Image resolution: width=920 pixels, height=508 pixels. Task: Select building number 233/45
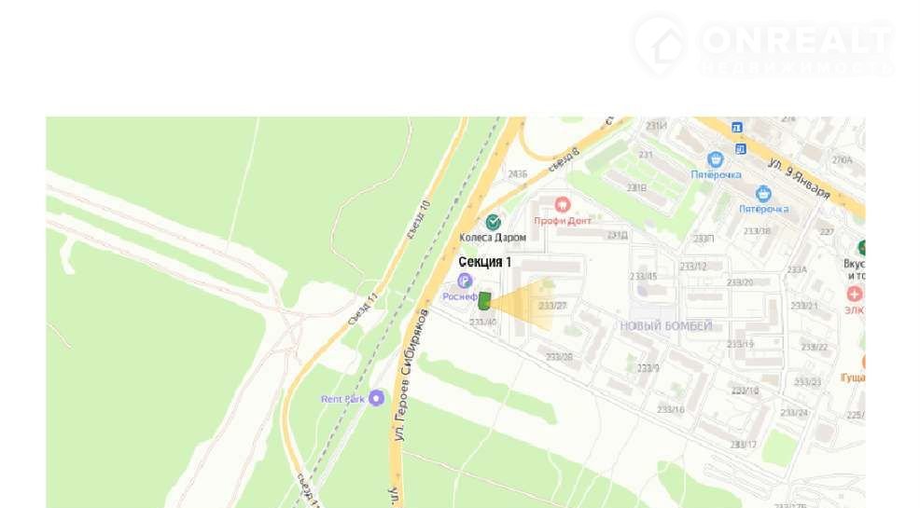644,277
